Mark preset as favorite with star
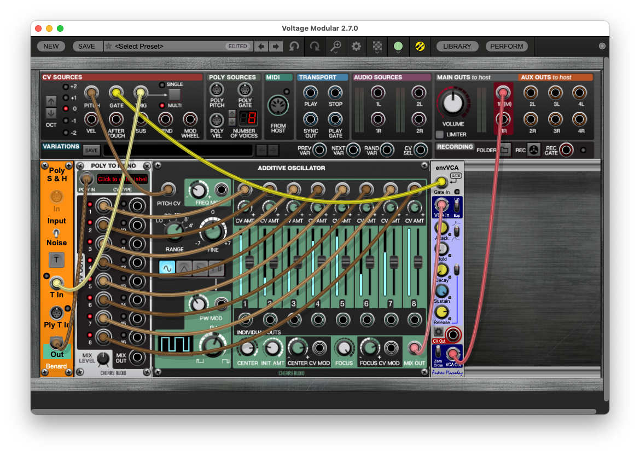640x455 pixels. coord(108,46)
